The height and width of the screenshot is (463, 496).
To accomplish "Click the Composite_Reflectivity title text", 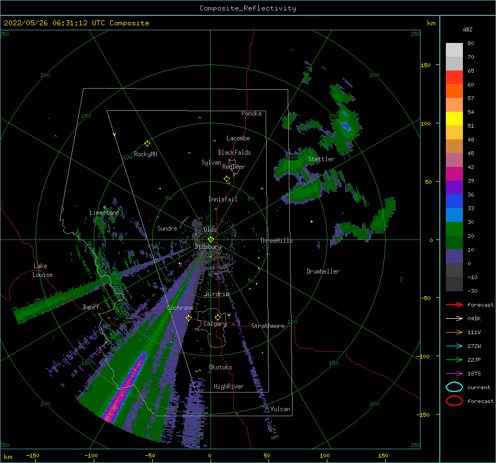I will [248, 8].
